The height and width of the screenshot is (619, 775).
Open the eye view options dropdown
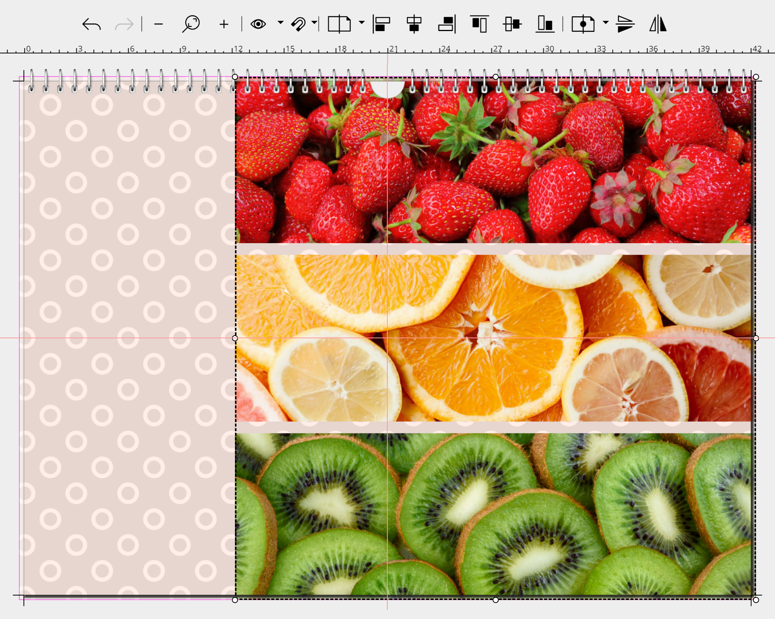click(280, 23)
